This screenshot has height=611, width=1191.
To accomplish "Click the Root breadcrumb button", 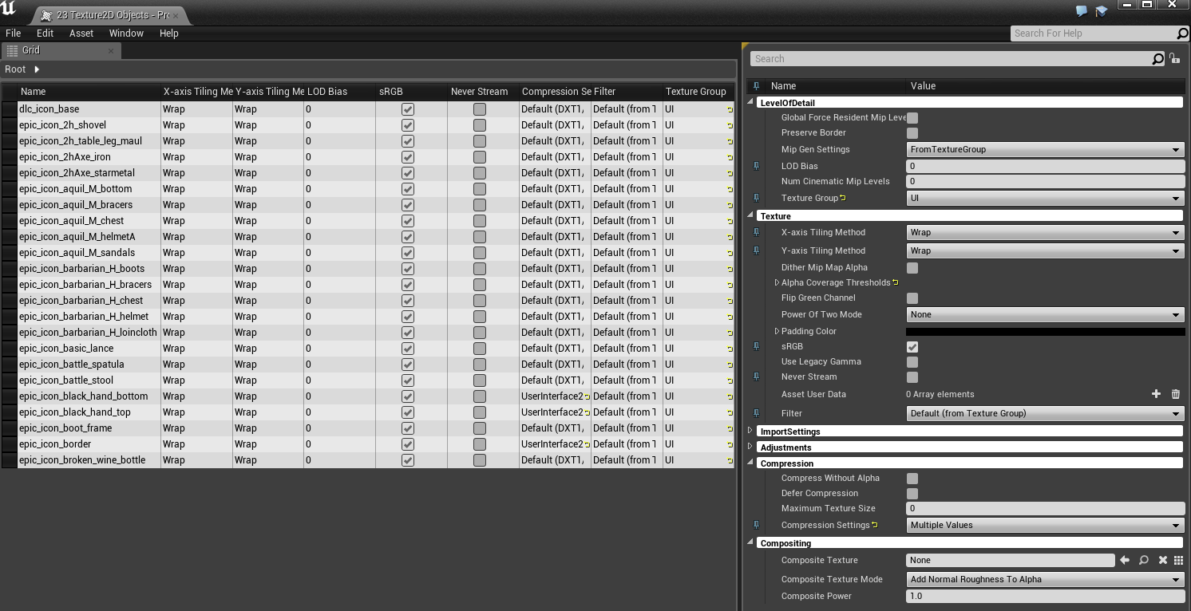I will pos(16,69).
